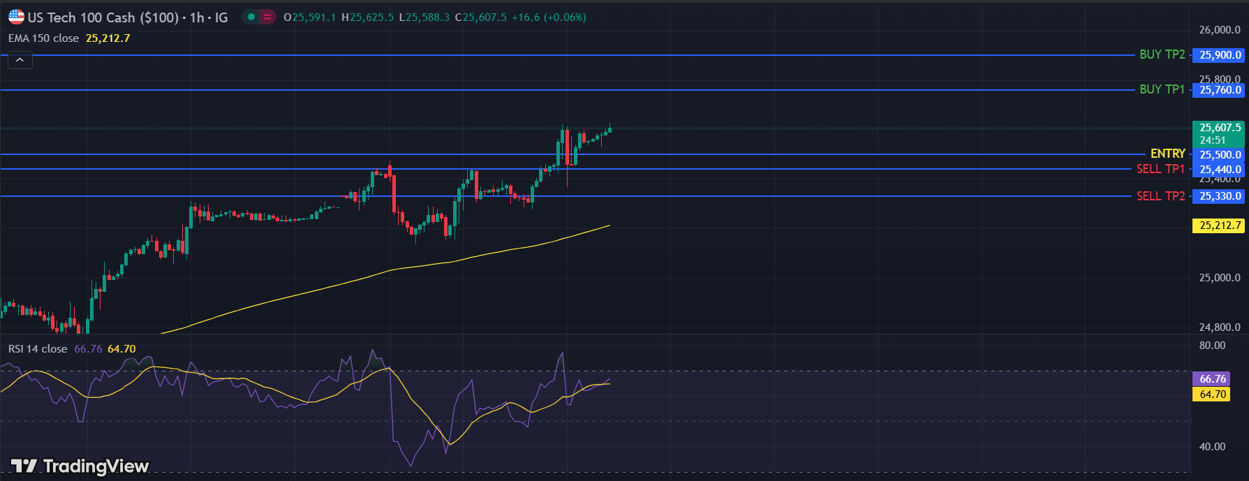The image size is (1249, 481).
Task: Click the 25,760.0 price axis tag
Action: click(1219, 90)
